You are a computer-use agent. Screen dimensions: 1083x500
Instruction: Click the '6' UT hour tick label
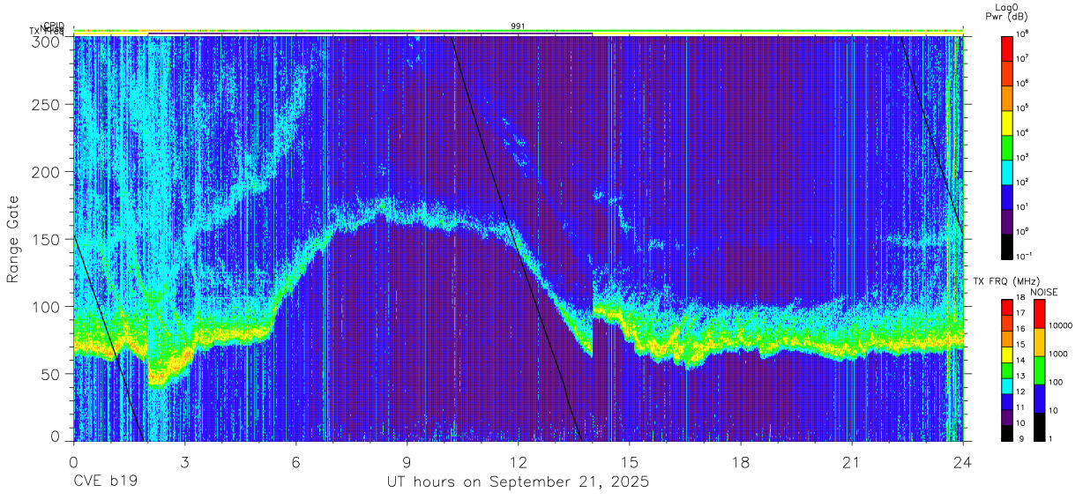(x=295, y=462)
